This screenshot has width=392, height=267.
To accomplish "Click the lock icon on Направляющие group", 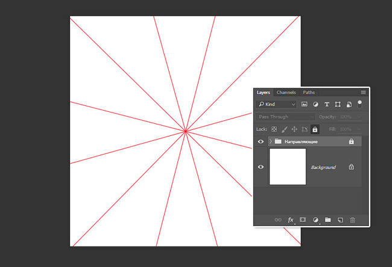I will 351,141.
